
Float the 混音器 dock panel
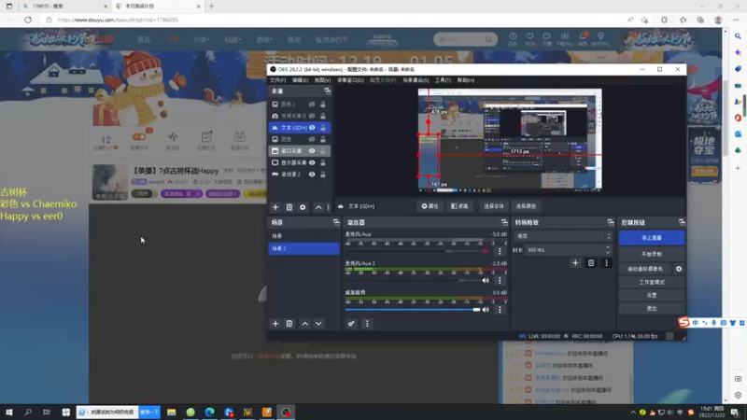pyautogui.click(x=504, y=222)
